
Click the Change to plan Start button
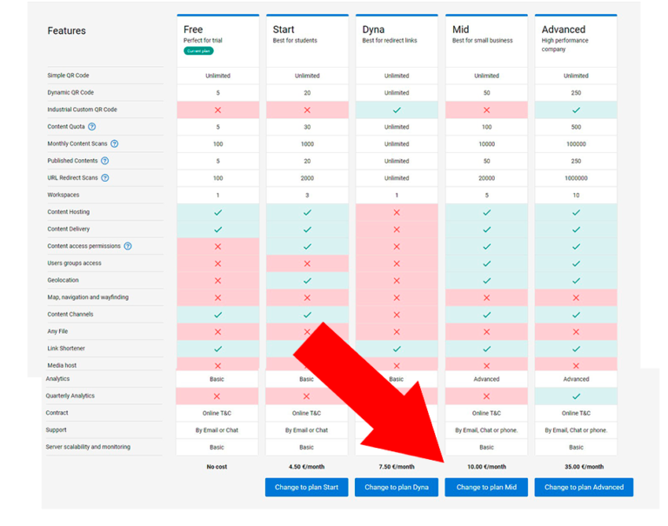tap(307, 487)
